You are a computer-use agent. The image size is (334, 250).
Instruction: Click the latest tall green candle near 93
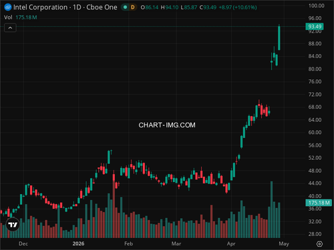[279, 38]
